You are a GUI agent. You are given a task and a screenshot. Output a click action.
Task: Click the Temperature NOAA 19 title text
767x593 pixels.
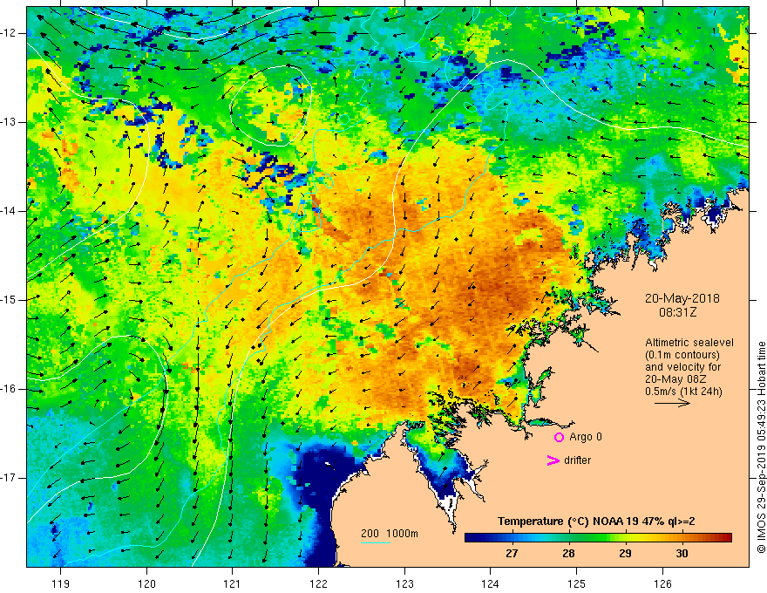pos(596,521)
